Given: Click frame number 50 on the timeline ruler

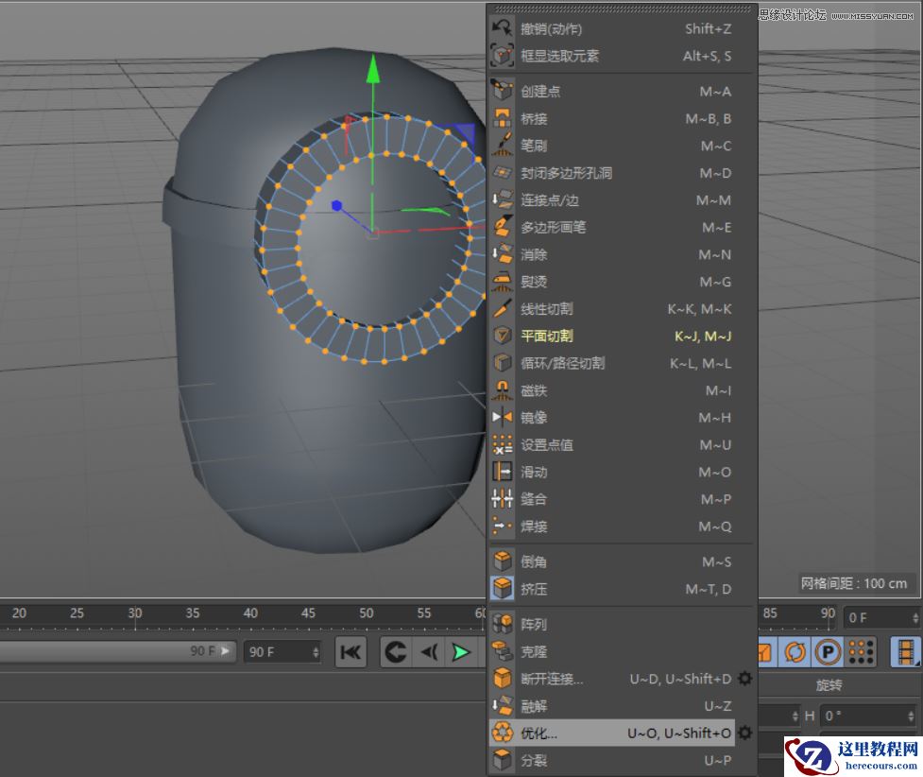Looking at the screenshot, I should (367, 613).
